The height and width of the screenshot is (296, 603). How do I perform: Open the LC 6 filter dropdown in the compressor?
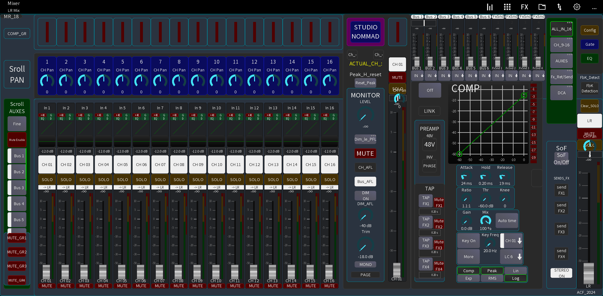[x=511, y=257]
